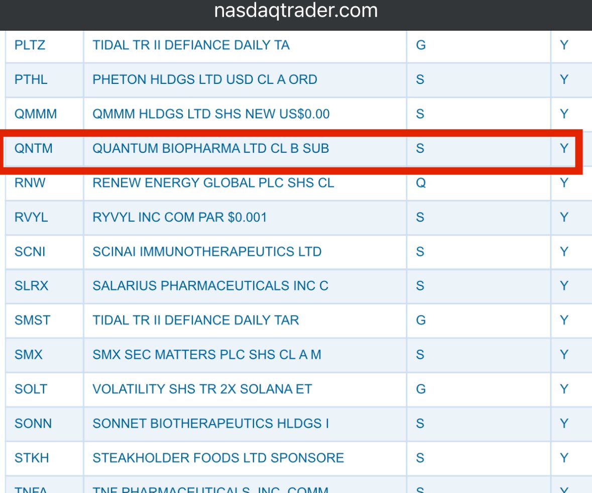Select RENEW ENERGY GLOBAL PLC SHS CL
592x493 pixels.
click(x=213, y=183)
